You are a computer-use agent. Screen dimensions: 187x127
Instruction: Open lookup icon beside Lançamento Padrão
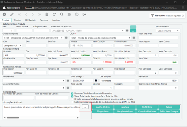pos(68,88)
